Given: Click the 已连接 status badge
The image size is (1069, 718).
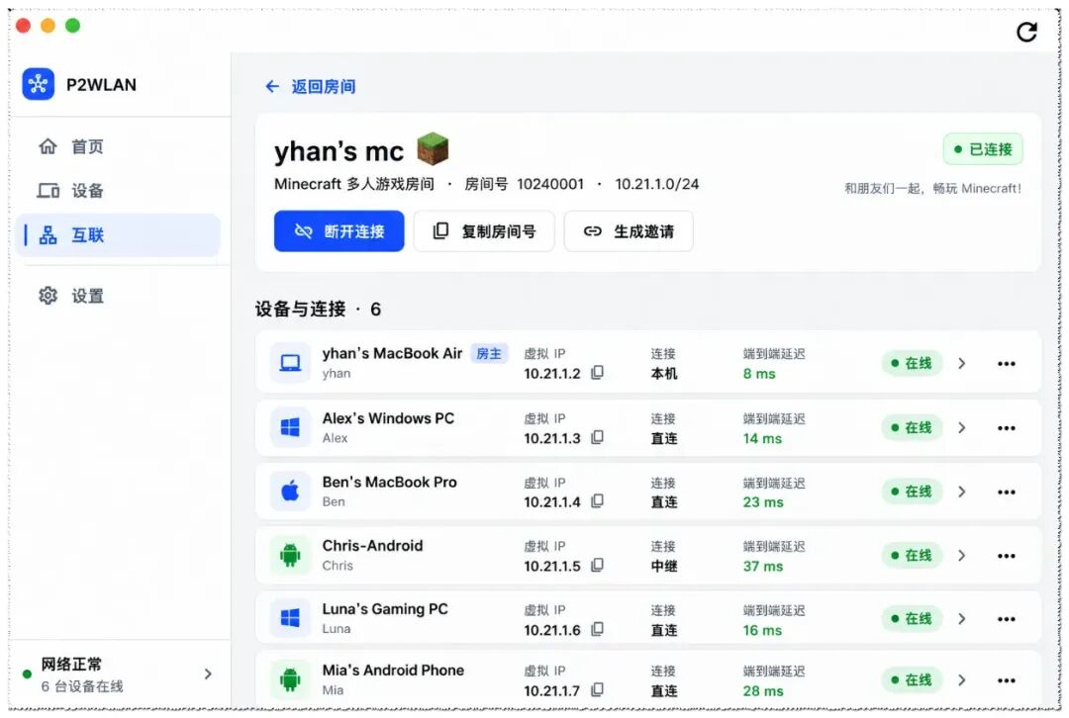Looking at the screenshot, I should pos(983,149).
